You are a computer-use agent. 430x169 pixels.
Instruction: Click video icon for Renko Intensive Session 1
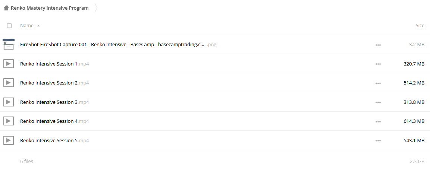coord(9,64)
